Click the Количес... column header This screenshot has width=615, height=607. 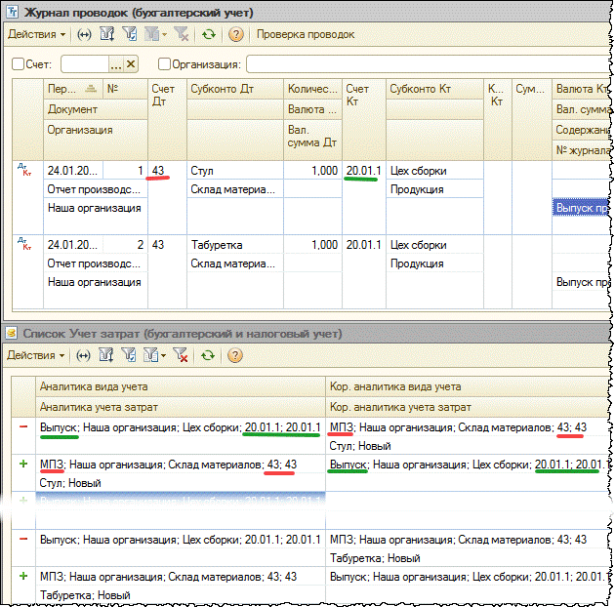tap(312, 89)
